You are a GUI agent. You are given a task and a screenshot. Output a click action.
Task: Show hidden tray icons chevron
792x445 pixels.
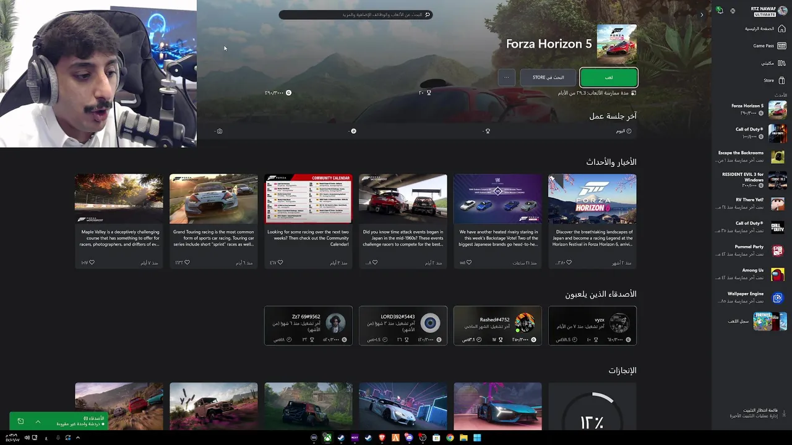pos(77,438)
